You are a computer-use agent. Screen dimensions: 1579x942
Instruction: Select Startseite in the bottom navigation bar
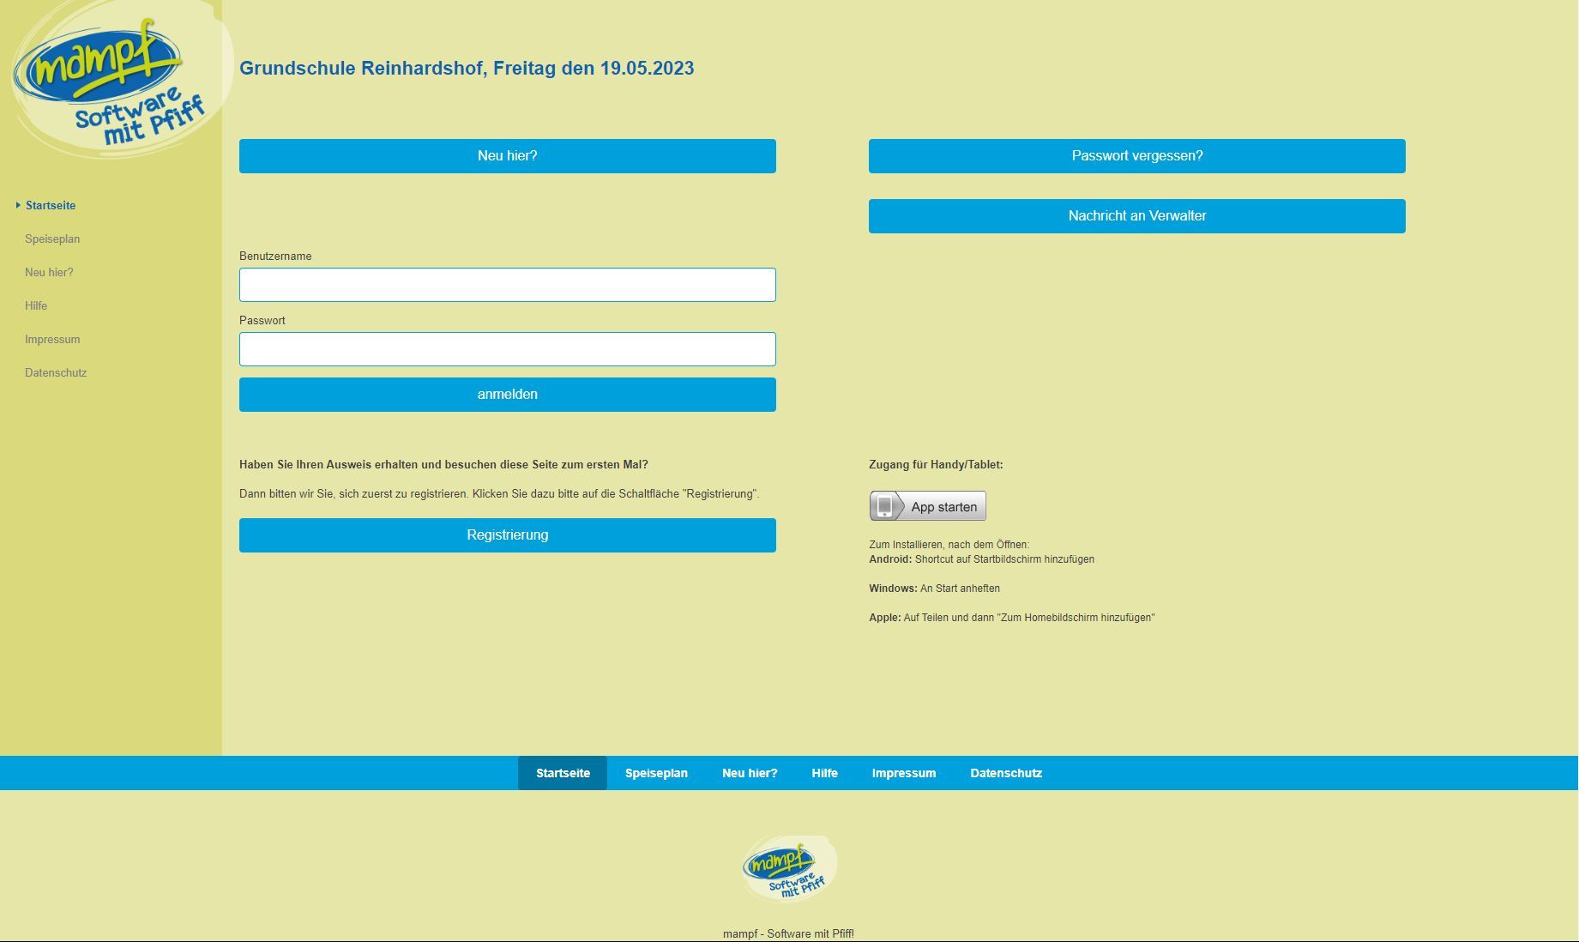(x=563, y=772)
